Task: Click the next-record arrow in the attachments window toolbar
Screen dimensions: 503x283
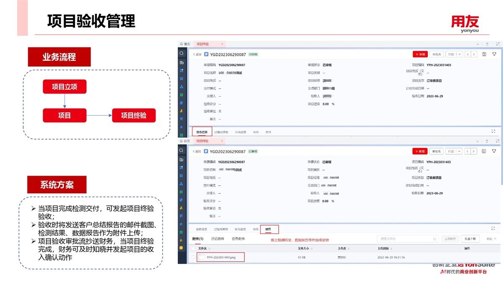Action: pyautogui.click(x=474, y=151)
